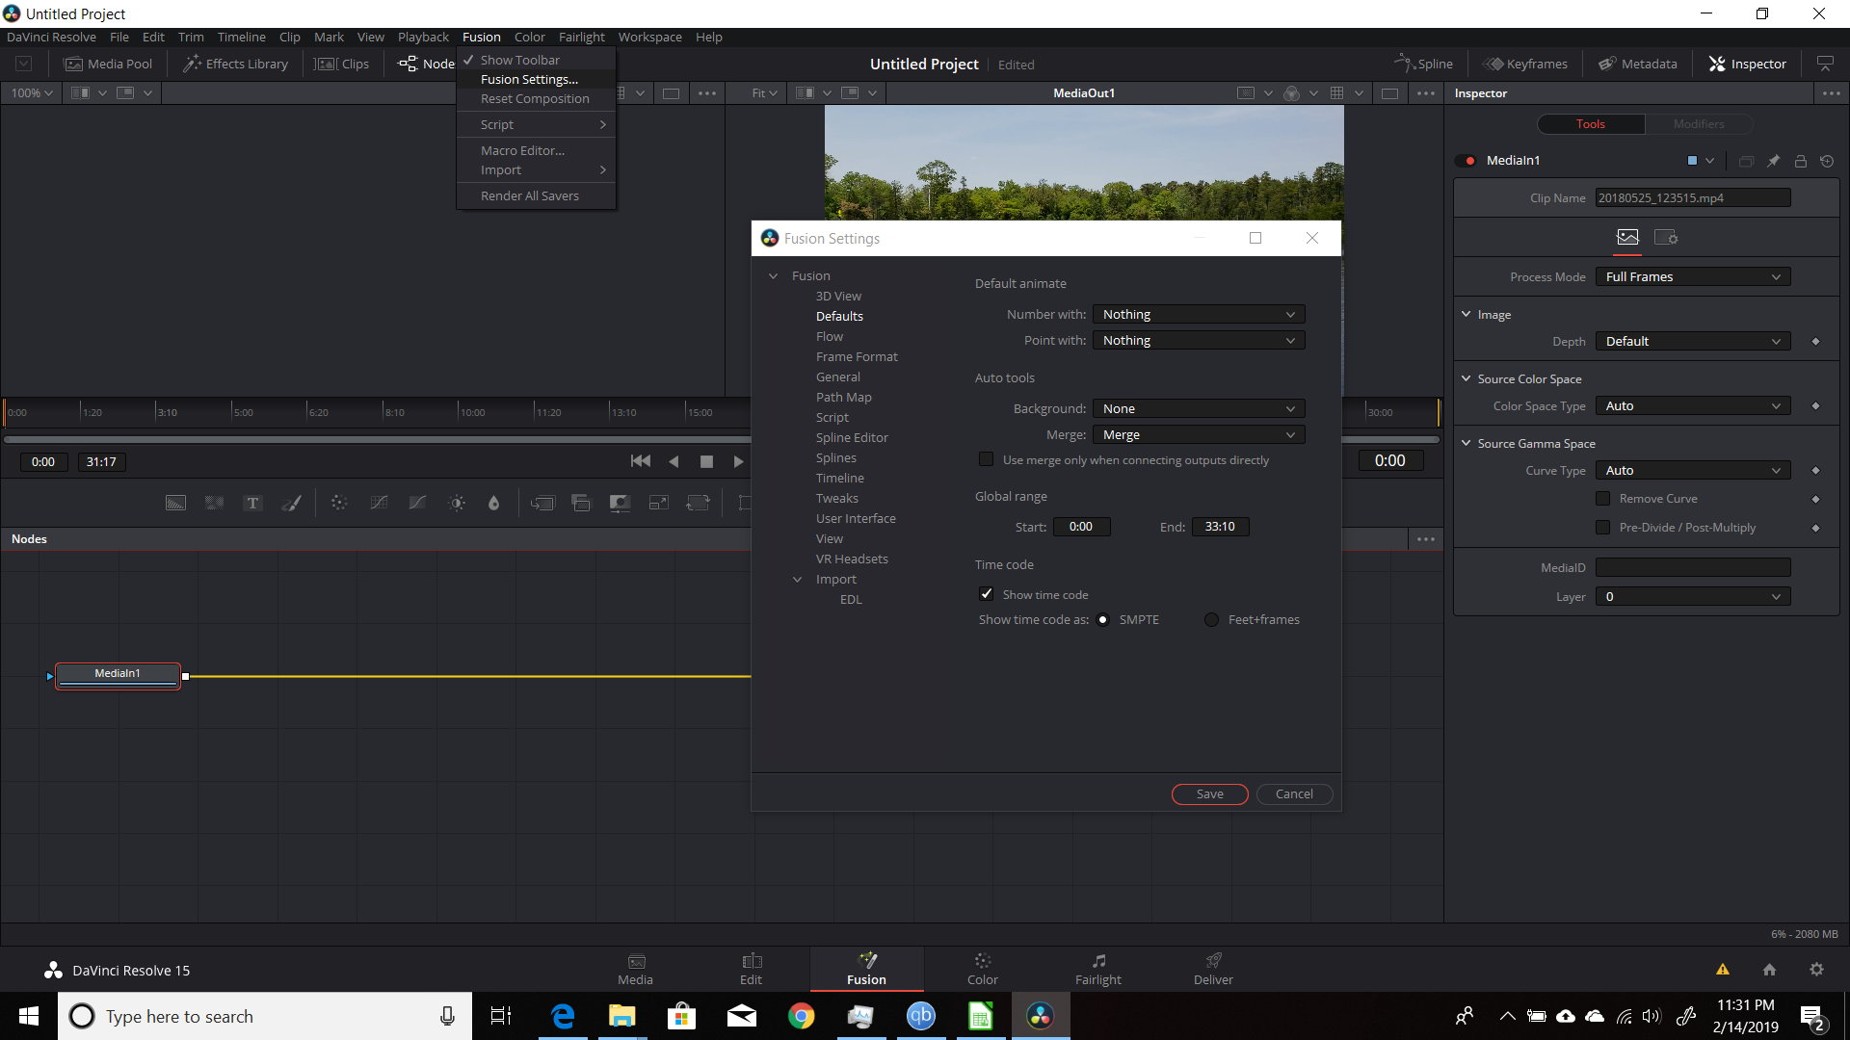Open project settings gear icon
This screenshot has width=1850, height=1040.
point(1816,970)
